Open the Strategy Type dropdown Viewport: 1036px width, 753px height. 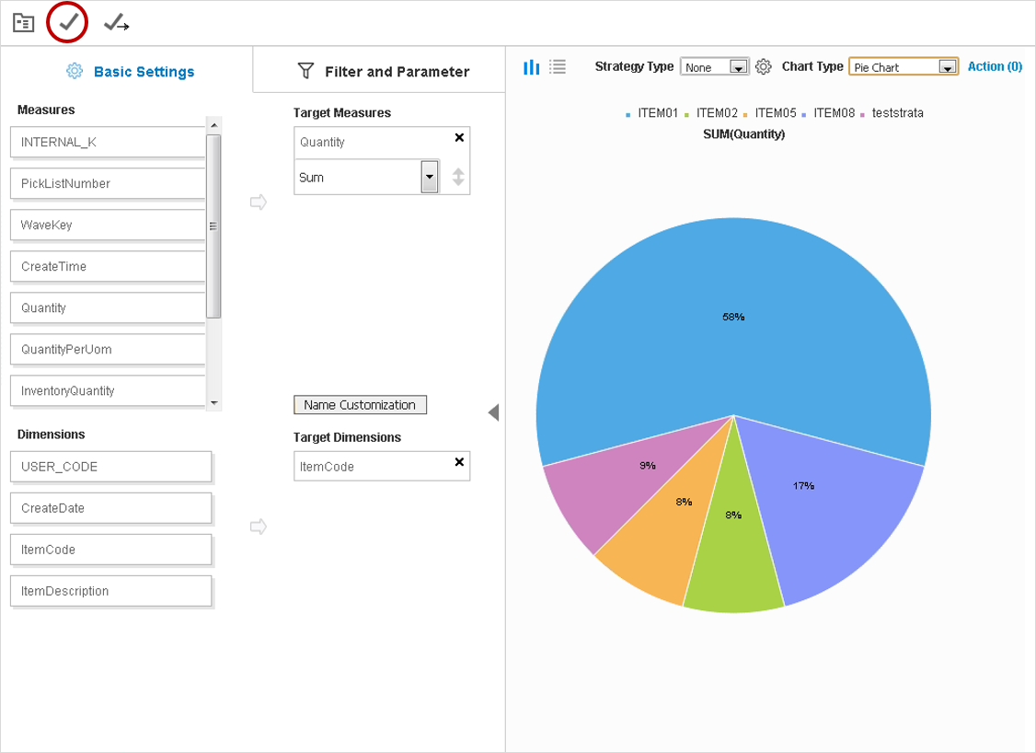pos(738,67)
